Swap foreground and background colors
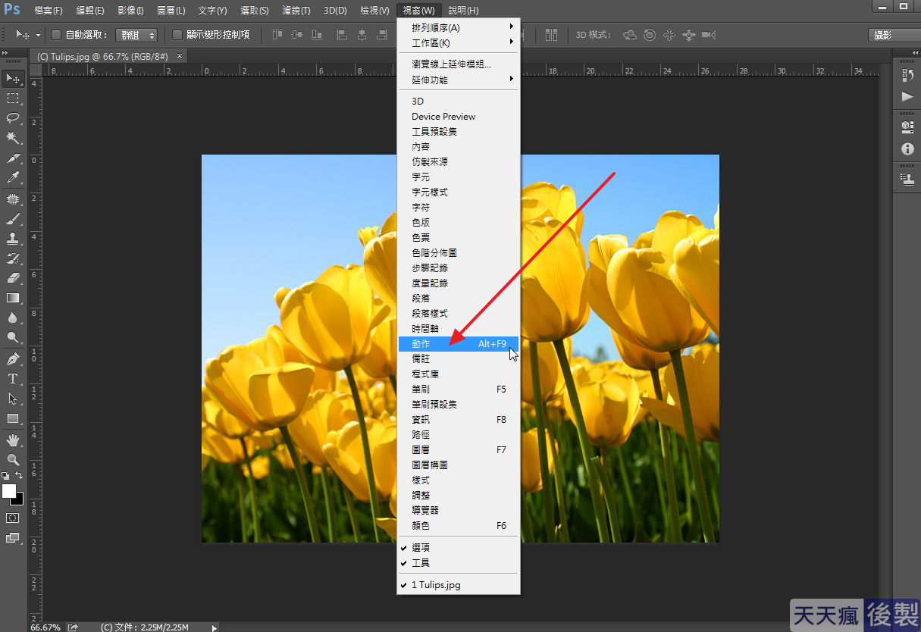Viewport: 921px width, 632px height. coord(20,476)
